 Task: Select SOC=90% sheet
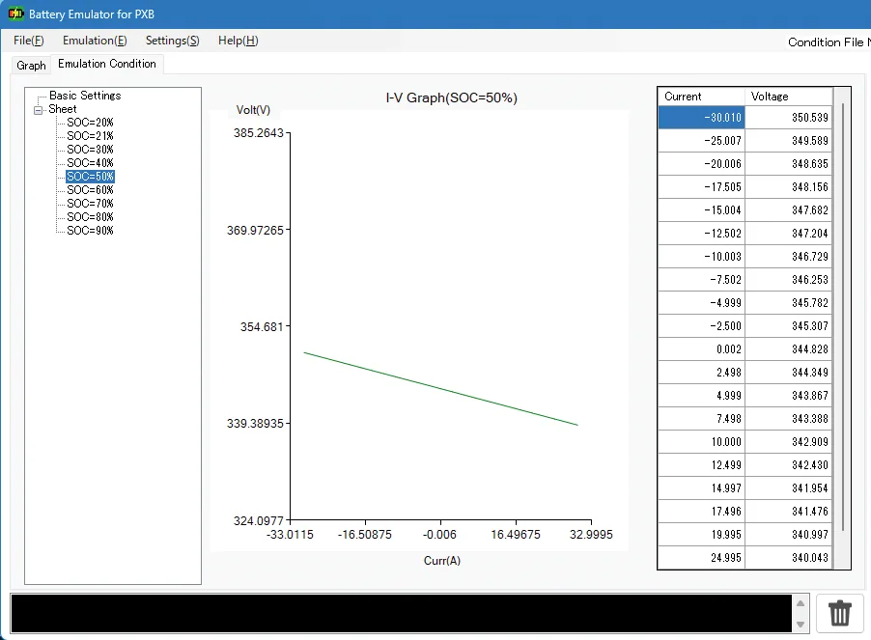point(90,231)
